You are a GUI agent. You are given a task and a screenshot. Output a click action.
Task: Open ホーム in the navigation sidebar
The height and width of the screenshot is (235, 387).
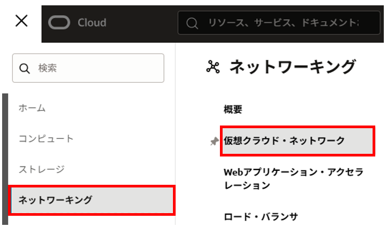coord(32,108)
